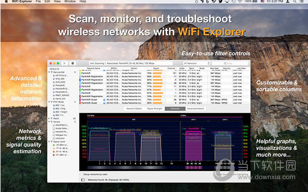Sort by the Channel column header
This screenshot has width=308, height=192.
click(x=171, y=69)
